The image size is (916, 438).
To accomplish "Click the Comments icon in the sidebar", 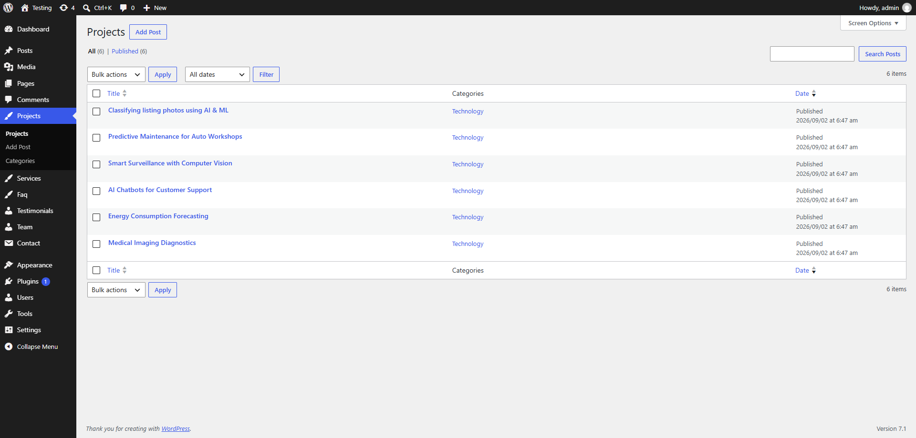I will click(x=9, y=100).
